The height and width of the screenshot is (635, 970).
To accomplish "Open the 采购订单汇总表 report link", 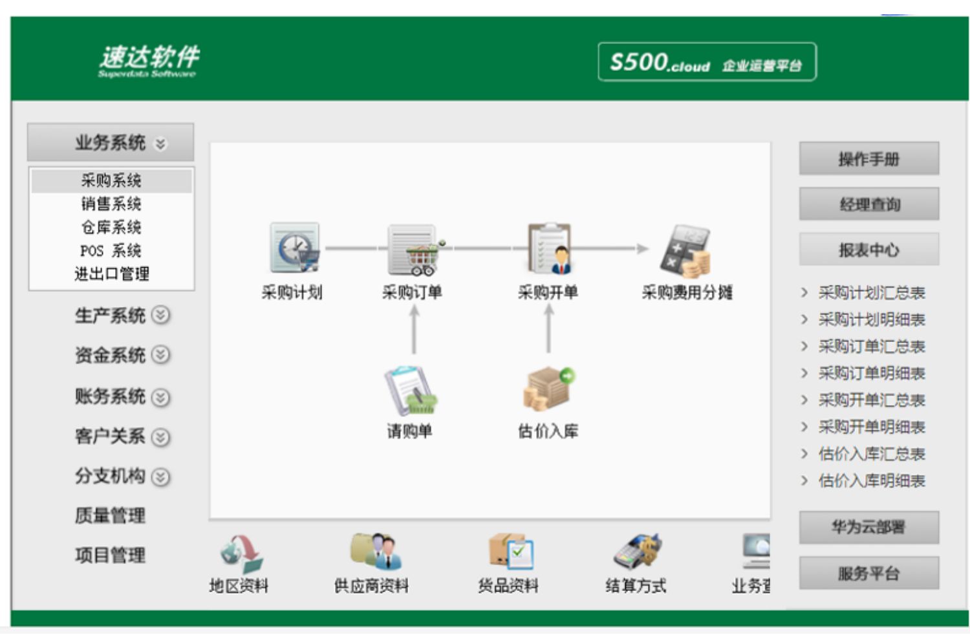I will 872,347.
